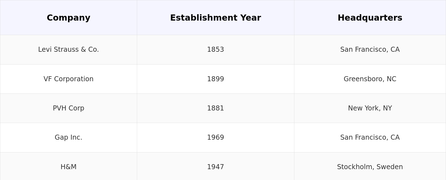The width and height of the screenshot is (446, 180).
Task: Select the New York, NY cell
Action: click(x=370, y=108)
